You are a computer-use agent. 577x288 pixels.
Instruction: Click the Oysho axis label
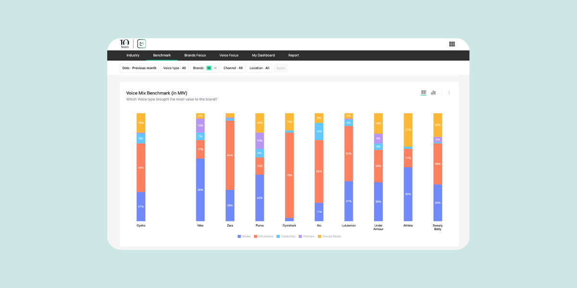pos(141,226)
